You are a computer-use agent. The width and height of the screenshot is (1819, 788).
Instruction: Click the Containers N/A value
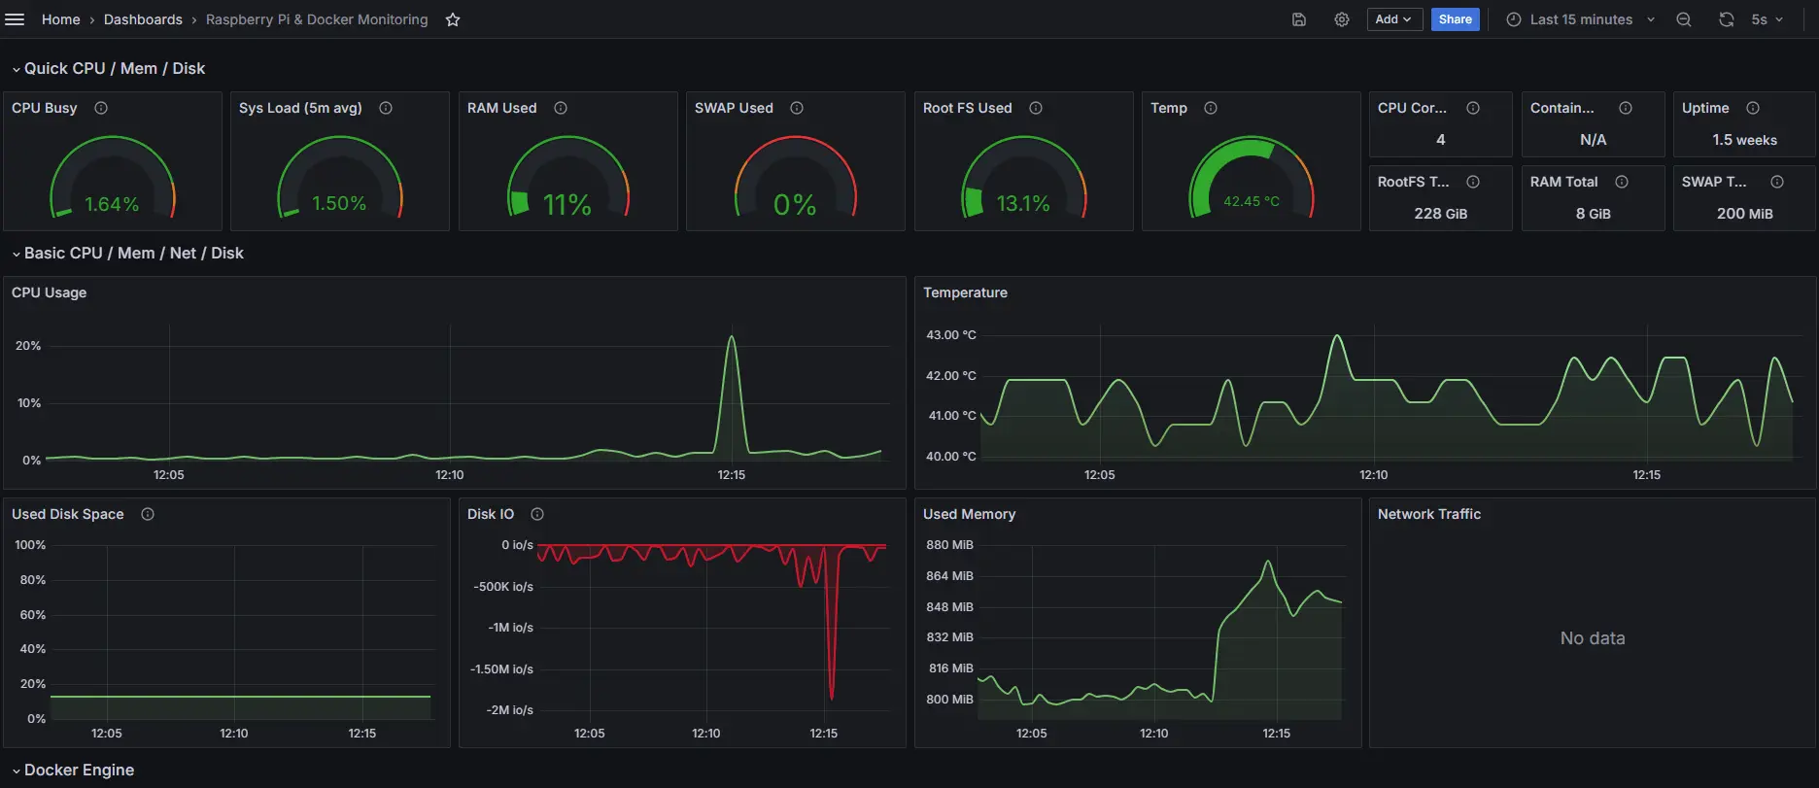tap(1593, 140)
